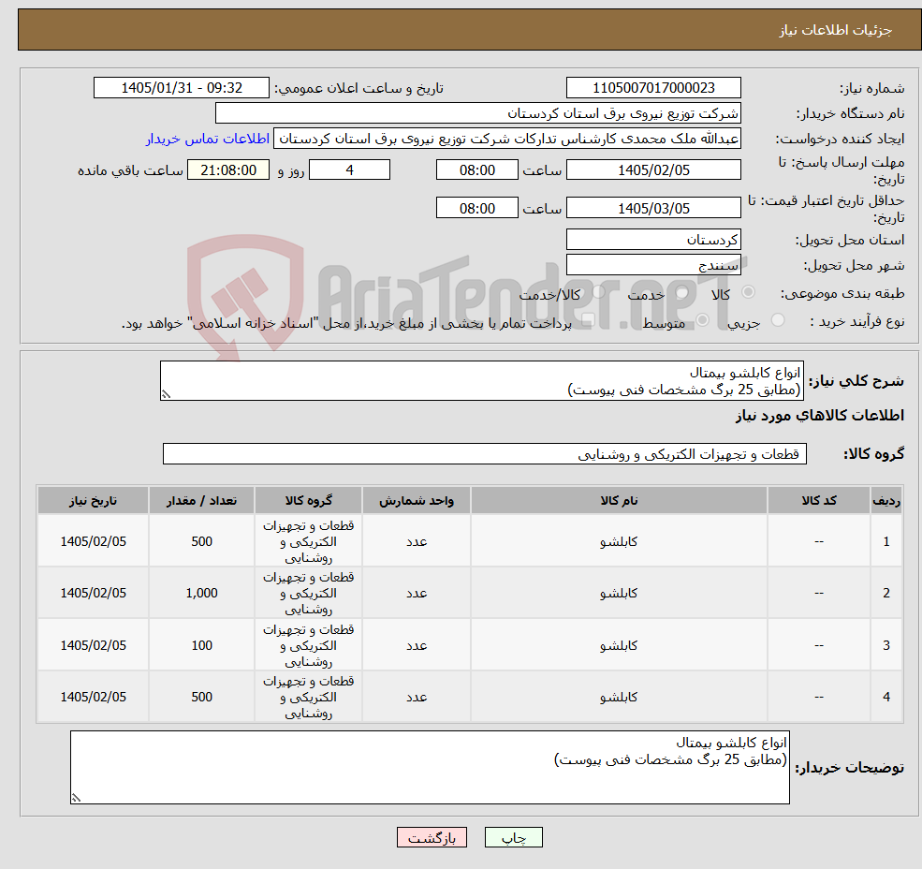
Task: Click the remaining days field showing 4
Action: point(349,170)
